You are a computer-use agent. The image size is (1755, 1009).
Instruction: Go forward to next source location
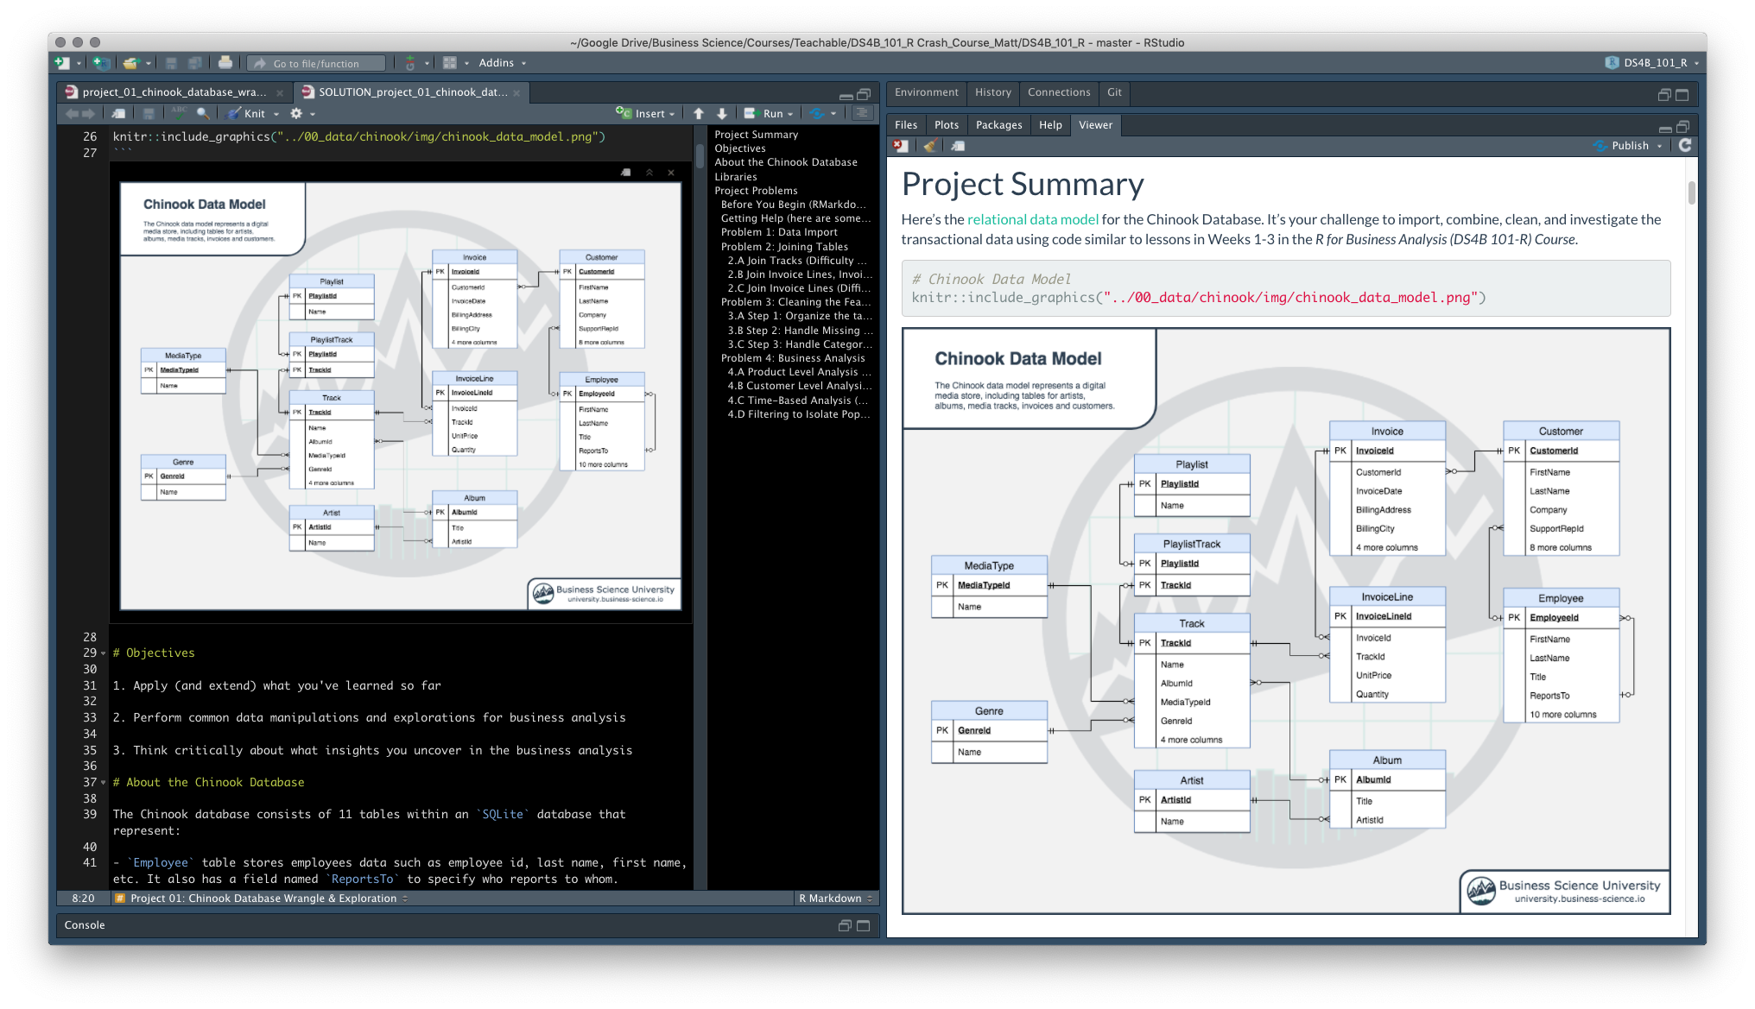point(88,113)
